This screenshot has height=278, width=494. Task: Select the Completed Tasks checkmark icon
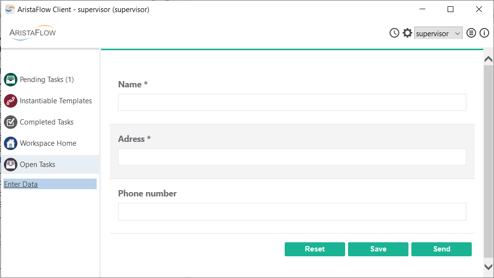point(11,122)
